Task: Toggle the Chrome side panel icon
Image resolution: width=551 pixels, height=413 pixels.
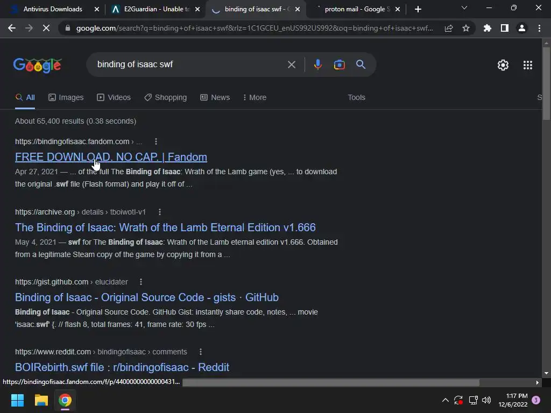Action: [505, 28]
